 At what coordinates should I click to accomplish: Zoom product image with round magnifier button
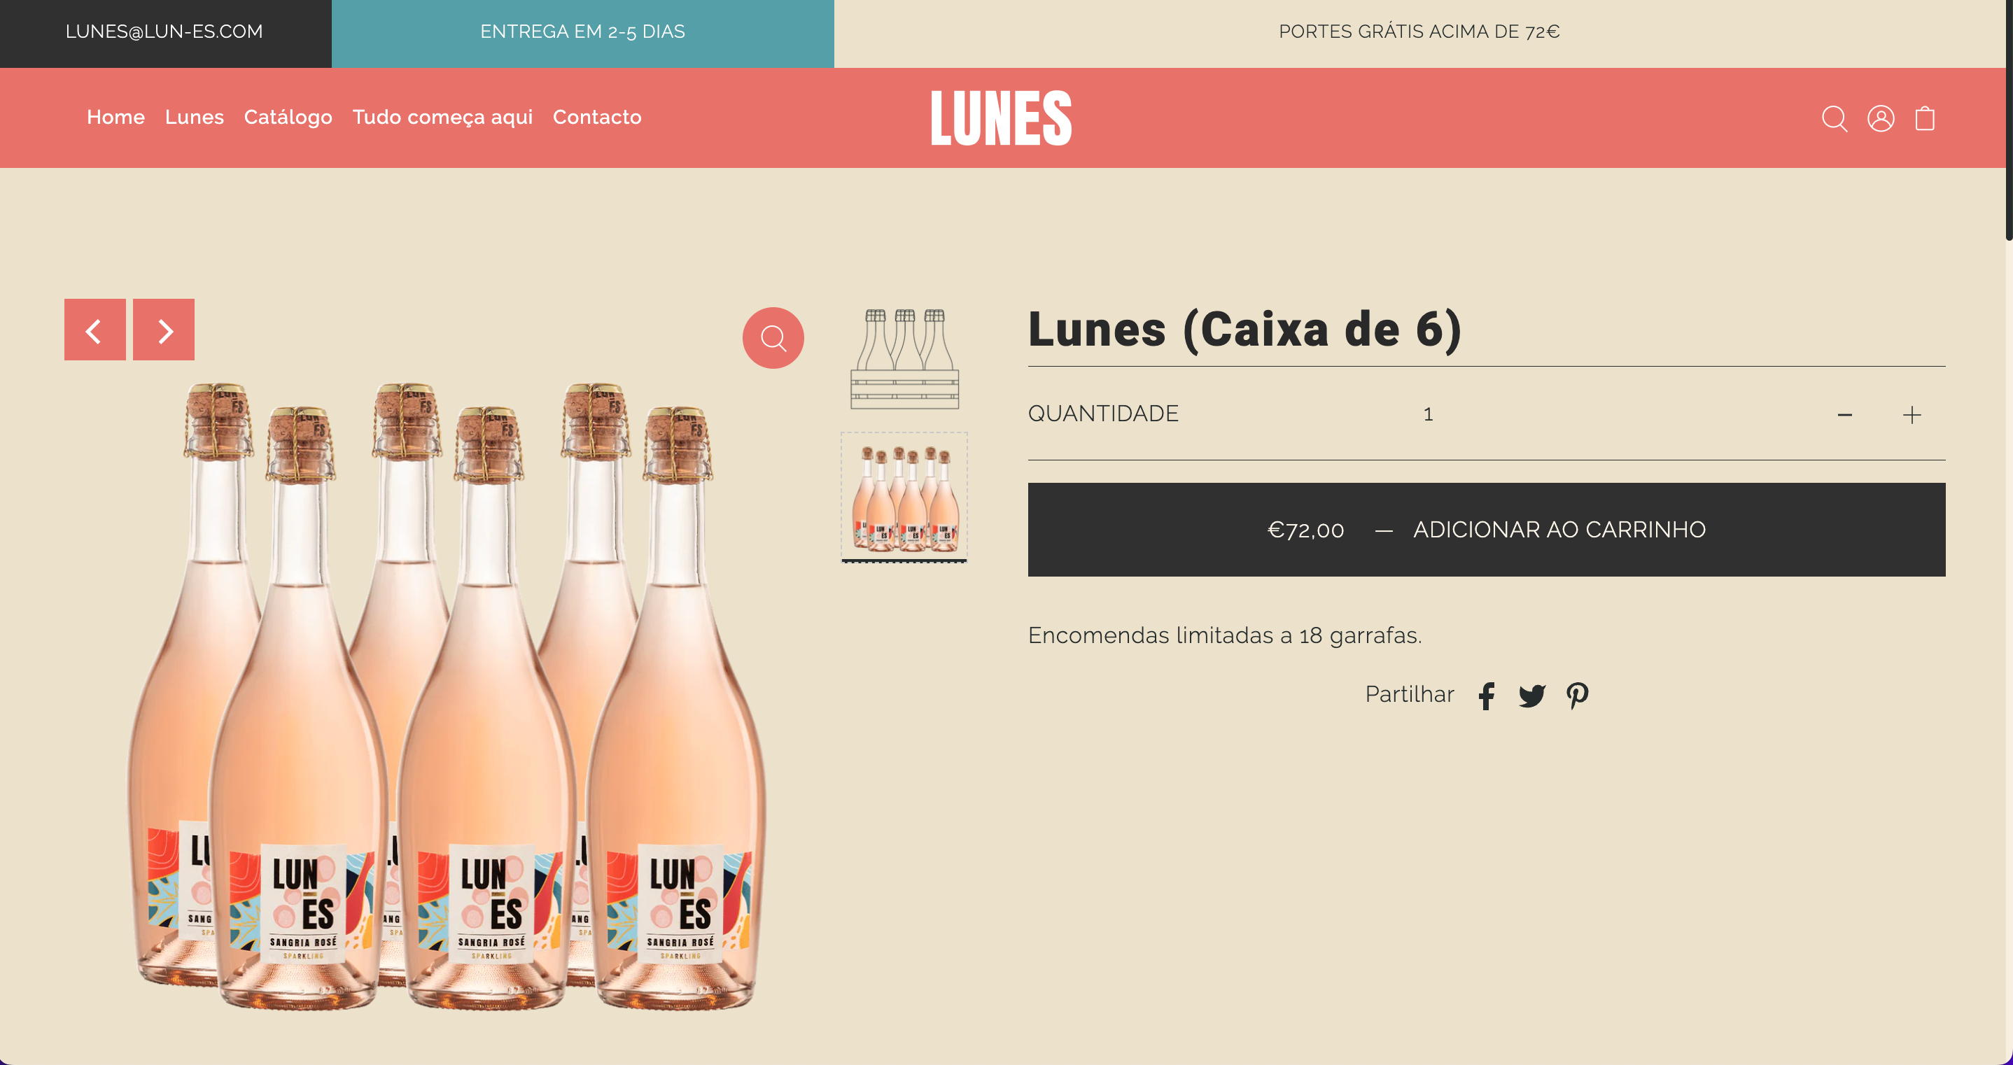point(773,337)
